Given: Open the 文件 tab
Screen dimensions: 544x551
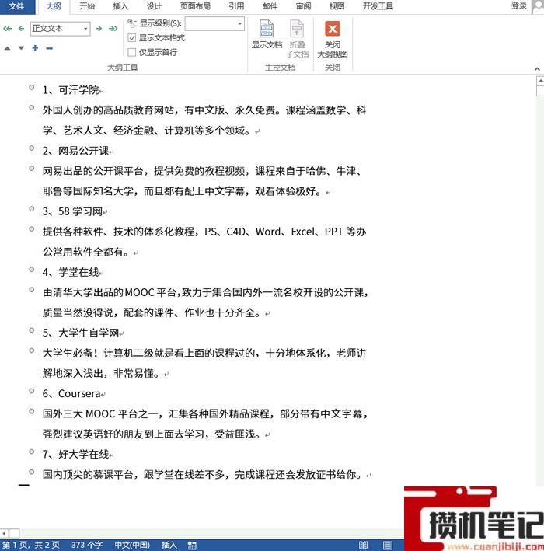Looking at the screenshot, I should [x=16, y=6].
